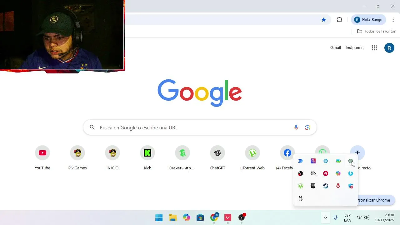The height and width of the screenshot is (225, 400).
Task: Open Power Automate tray icon
Action: [301, 161]
